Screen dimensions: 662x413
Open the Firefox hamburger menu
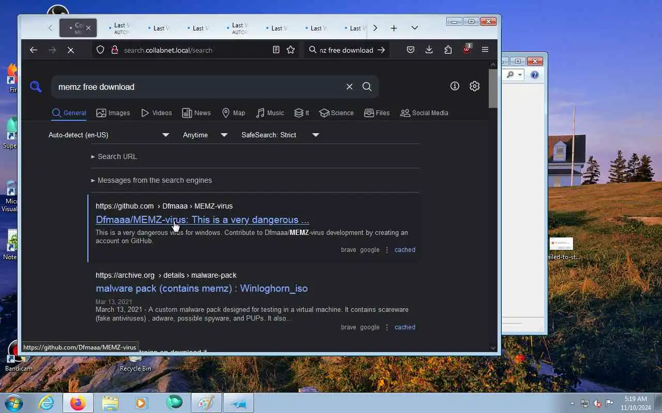tap(485, 50)
